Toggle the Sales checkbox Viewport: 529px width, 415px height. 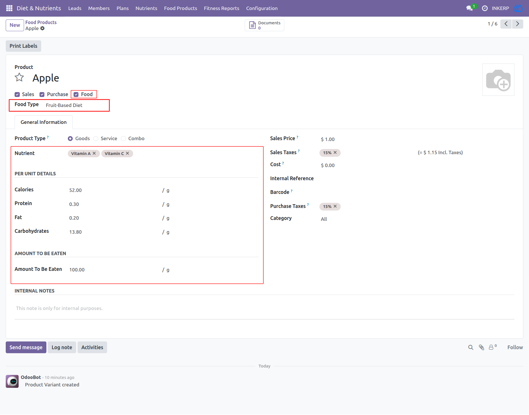(17, 94)
